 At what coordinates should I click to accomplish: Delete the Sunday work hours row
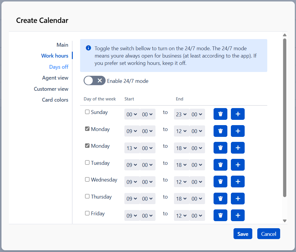point(220,114)
